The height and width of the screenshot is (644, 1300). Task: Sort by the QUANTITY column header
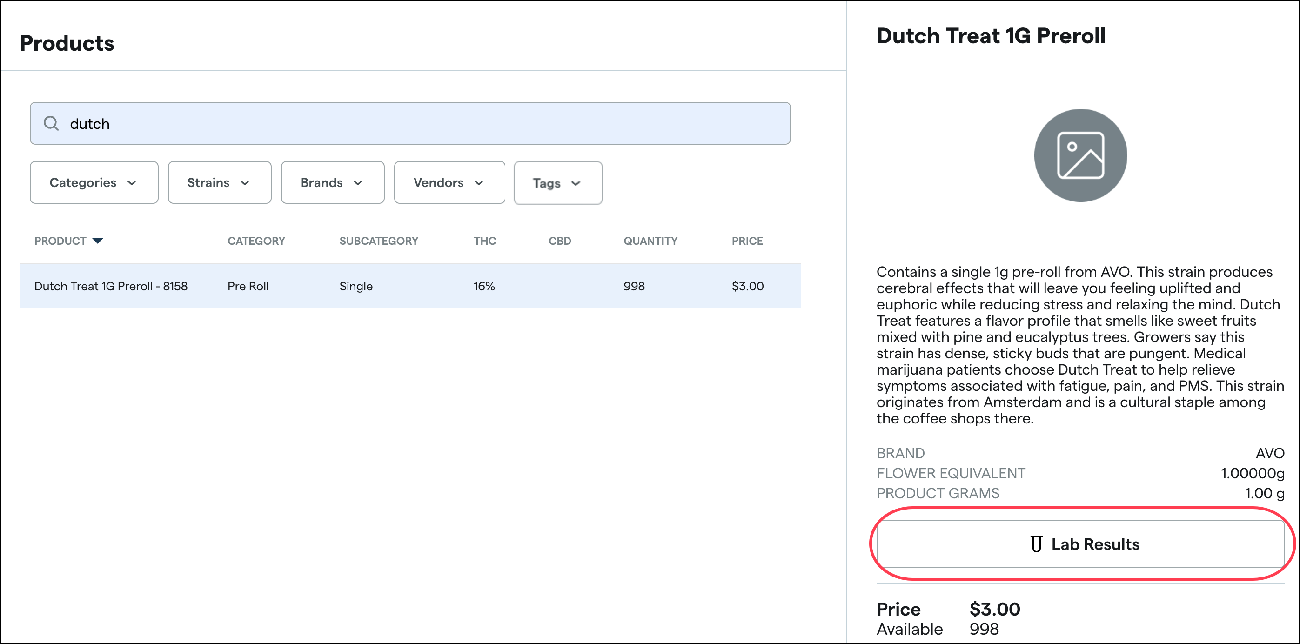tap(650, 241)
